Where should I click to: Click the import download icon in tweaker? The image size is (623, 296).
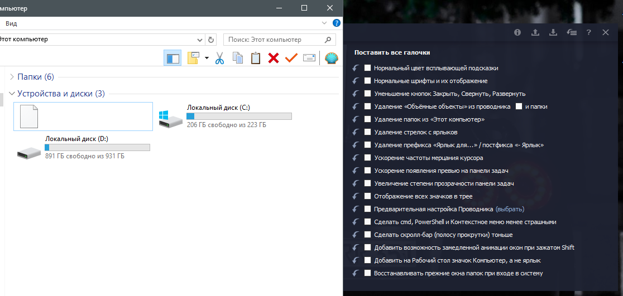(553, 32)
